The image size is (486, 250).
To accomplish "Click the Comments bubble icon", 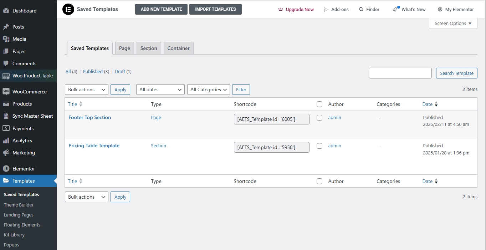I will point(6,63).
